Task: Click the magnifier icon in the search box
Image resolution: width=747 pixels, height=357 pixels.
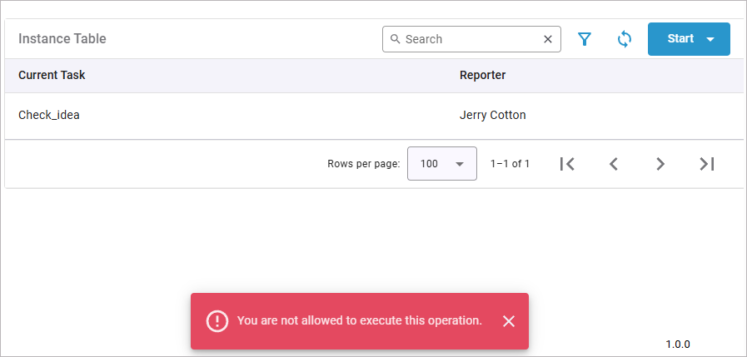Action: click(396, 39)
